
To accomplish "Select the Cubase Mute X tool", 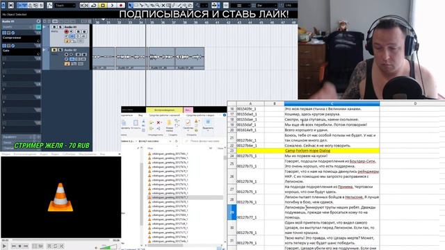I will [163, 5].
